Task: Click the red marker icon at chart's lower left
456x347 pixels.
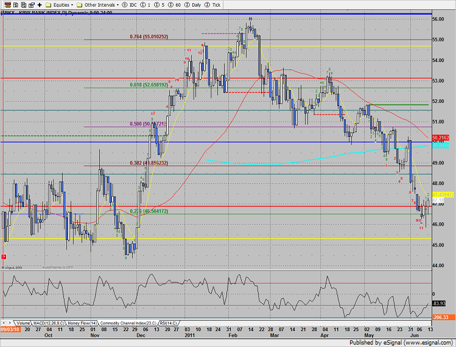Action: [x=4, y=257]
